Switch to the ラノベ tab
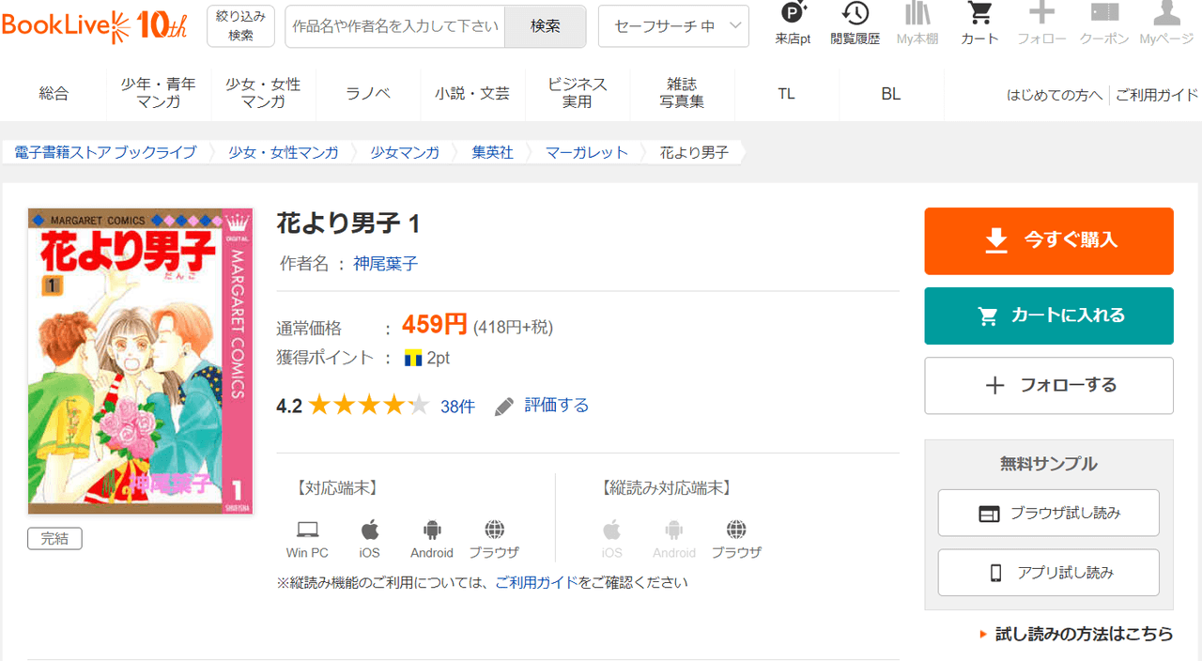Screen dimensions: 1202x661 click(x=368, y=93)
